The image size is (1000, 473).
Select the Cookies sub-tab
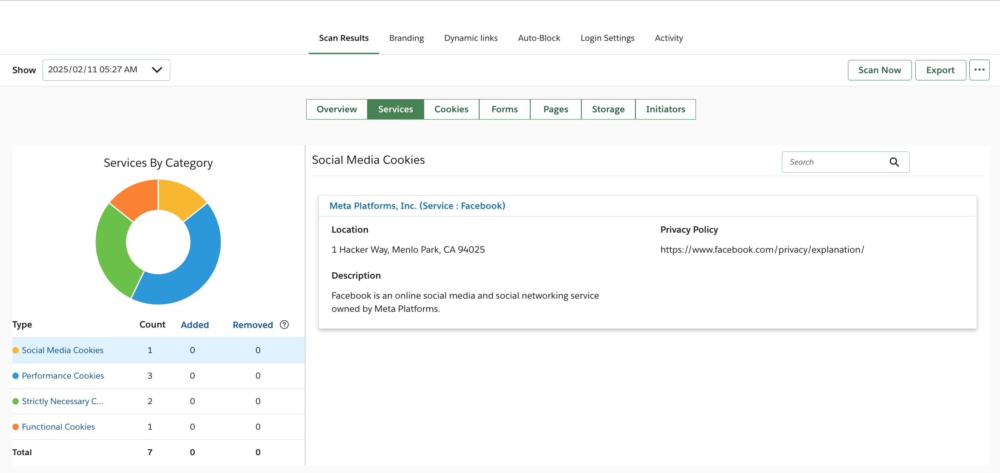451,109
